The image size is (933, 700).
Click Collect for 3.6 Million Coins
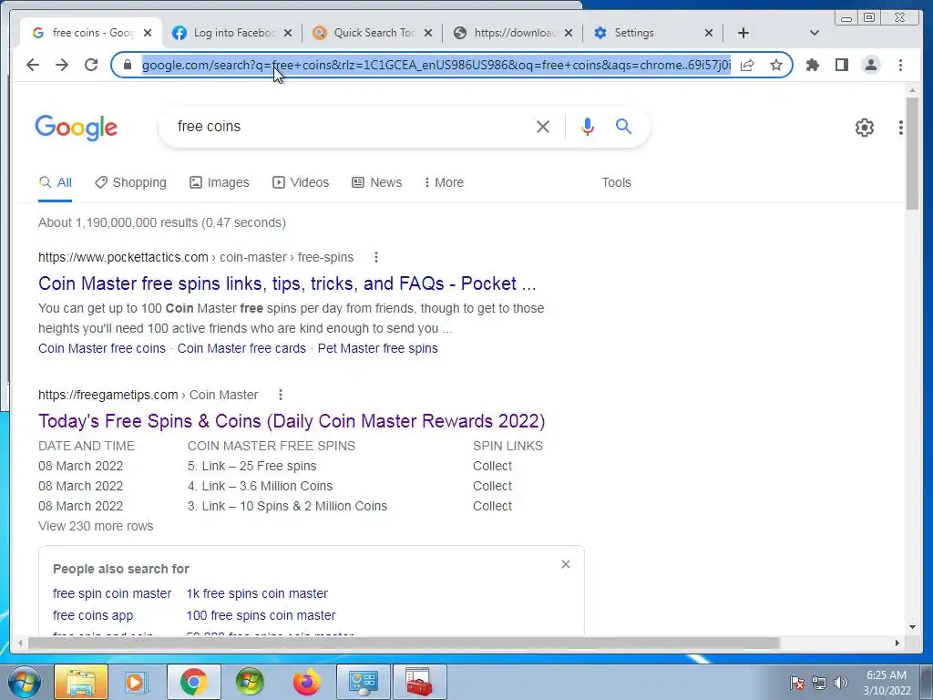coord(492,487)
